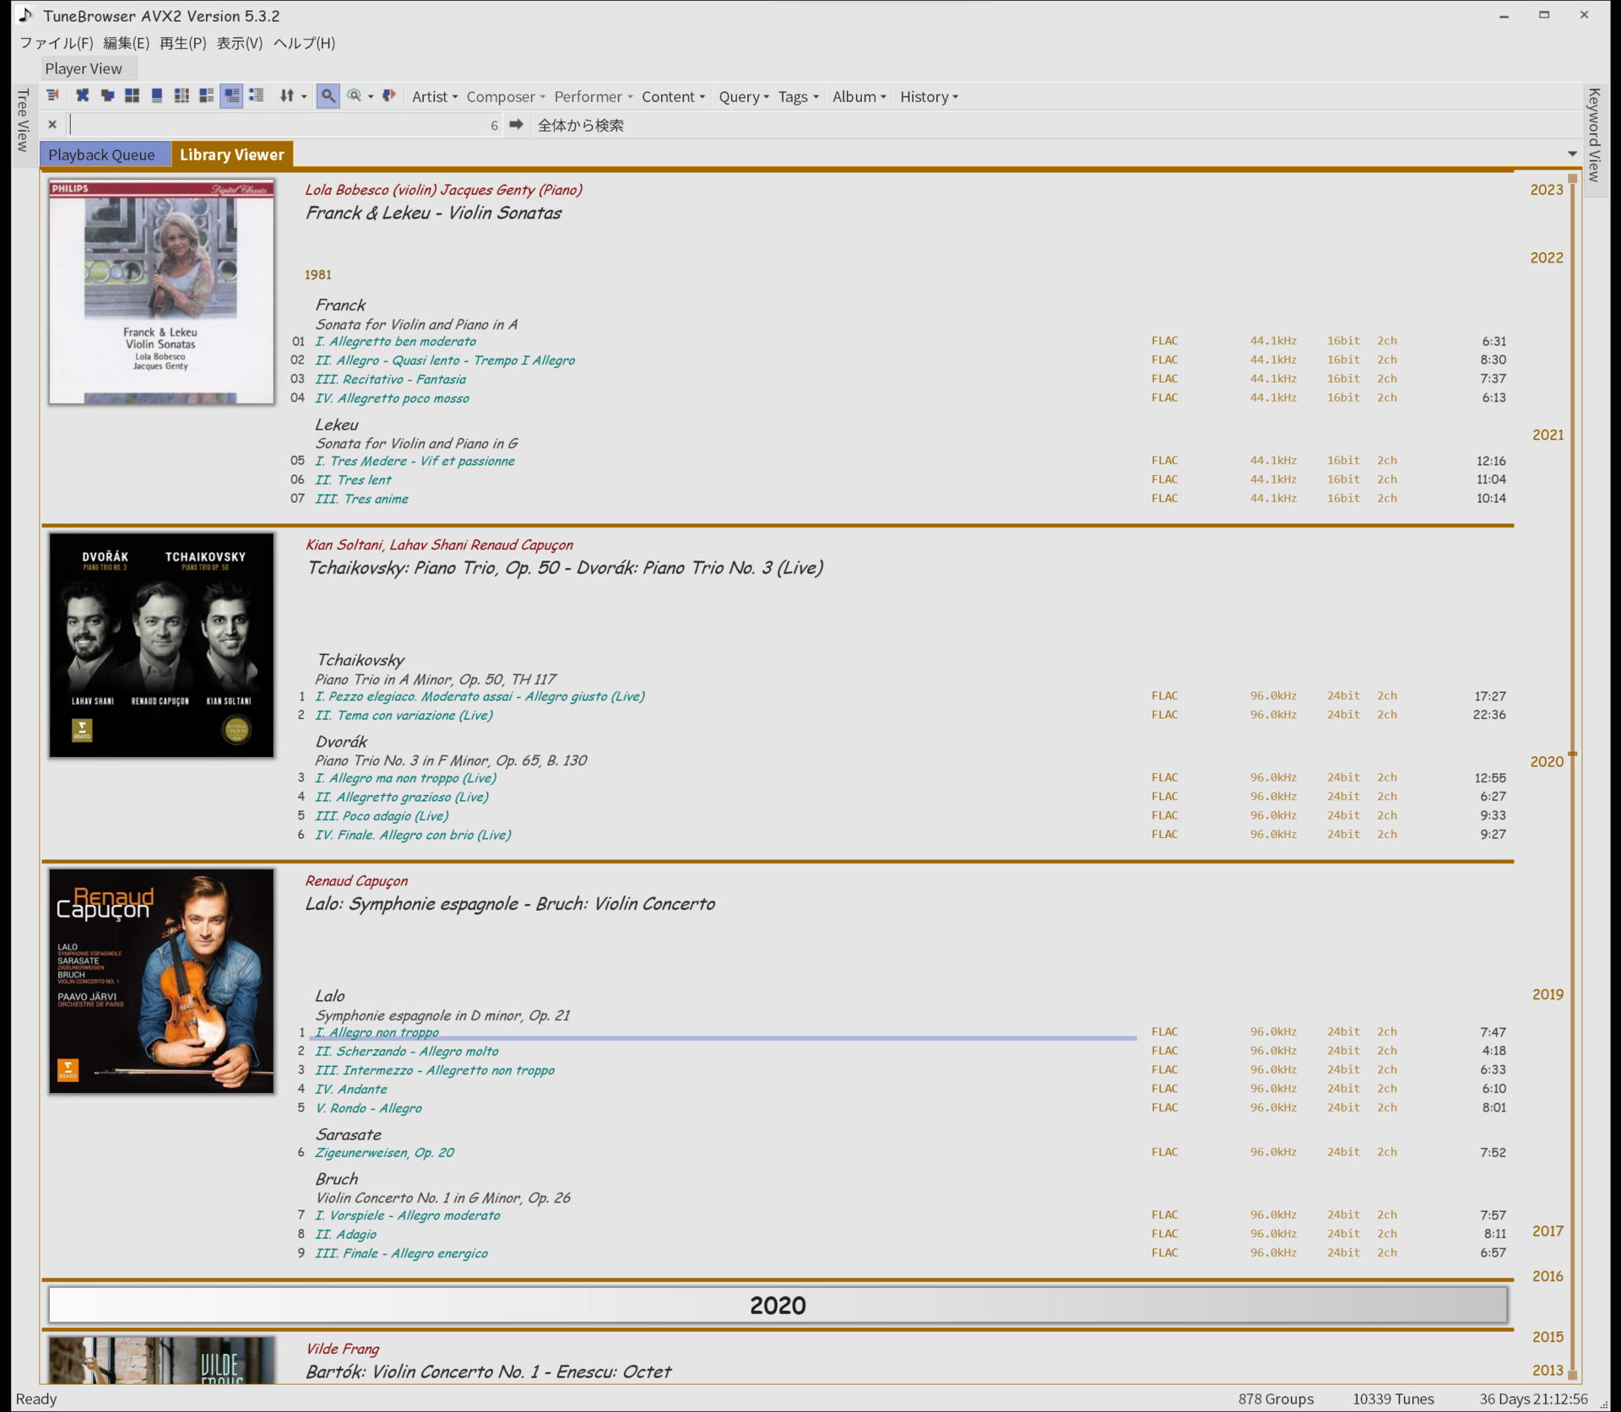The image size is (1621, 1412).
Task: Click artist name Vilde Frang
Action: pyautogui.click(x=343, y=1349)
